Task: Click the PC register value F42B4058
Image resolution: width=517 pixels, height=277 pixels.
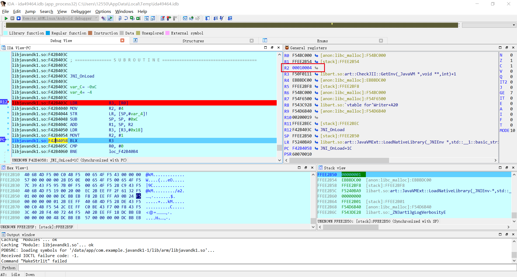Action: click(x=302, y=148)
